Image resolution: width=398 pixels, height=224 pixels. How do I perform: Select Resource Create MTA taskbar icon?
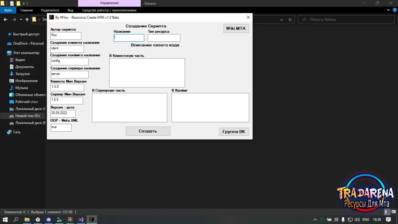pyautogui.click(x=92, y=219)
